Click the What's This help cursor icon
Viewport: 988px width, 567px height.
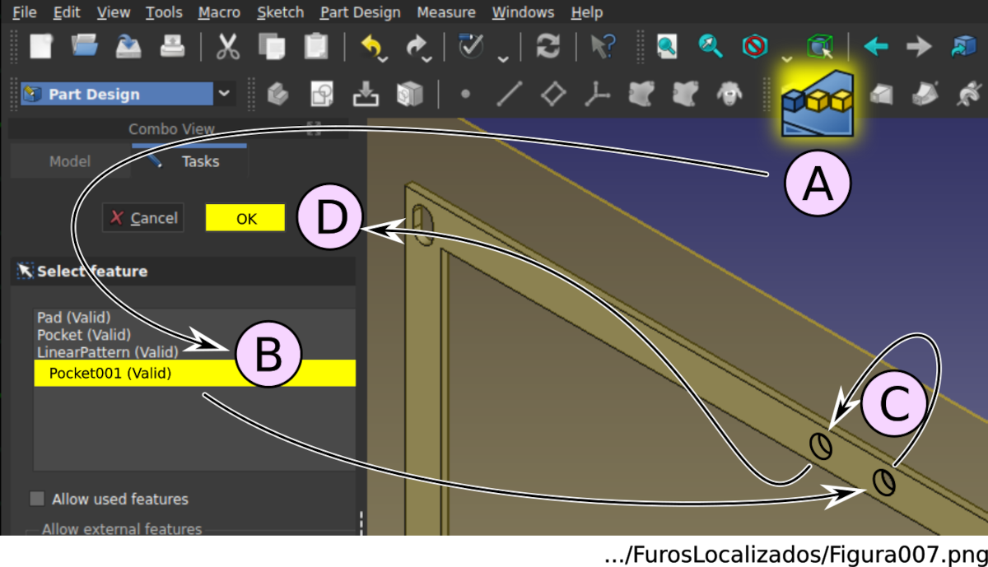click(604, 46)
